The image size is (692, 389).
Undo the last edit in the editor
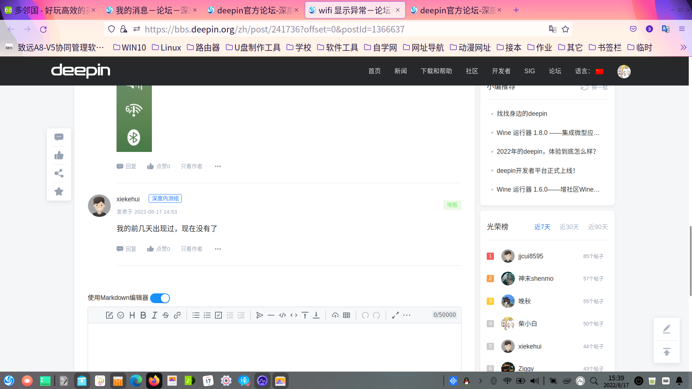pos(365,315)
